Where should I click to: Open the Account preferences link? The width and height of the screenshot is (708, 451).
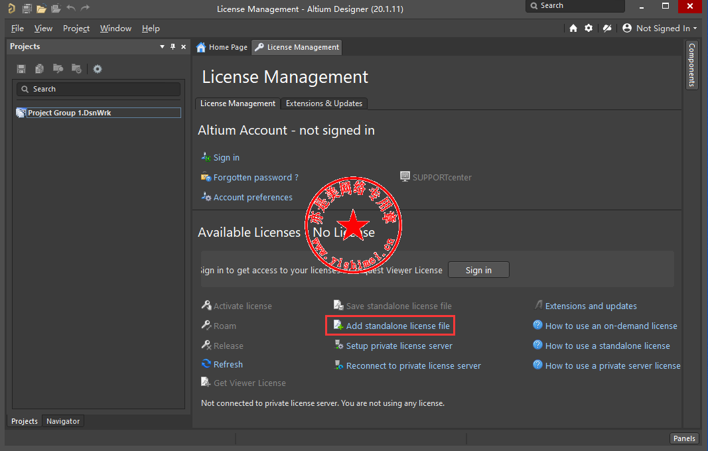coord(253,197)
